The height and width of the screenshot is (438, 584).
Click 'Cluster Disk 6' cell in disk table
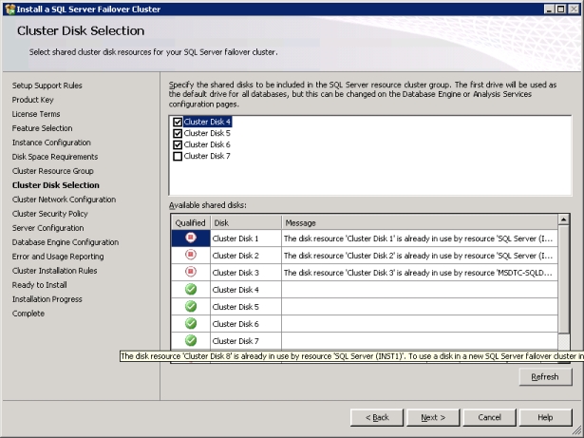[x=246, y=324]
